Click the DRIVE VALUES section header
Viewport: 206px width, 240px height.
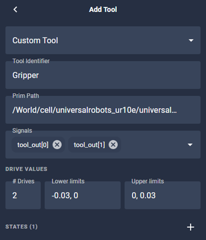point(26,169)
